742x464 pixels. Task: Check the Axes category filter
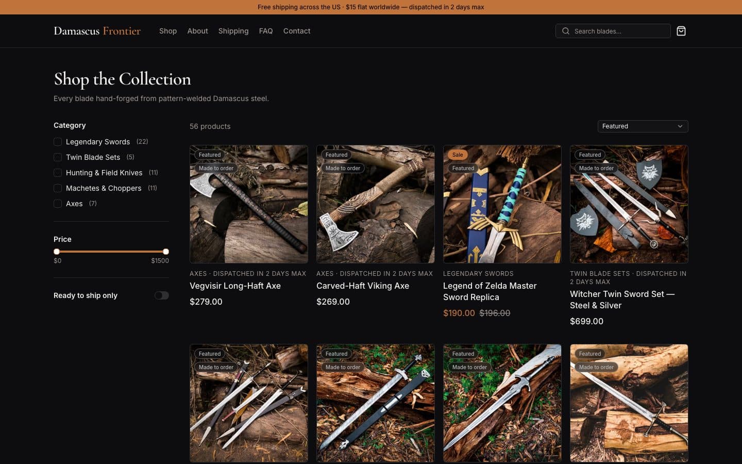58,204
